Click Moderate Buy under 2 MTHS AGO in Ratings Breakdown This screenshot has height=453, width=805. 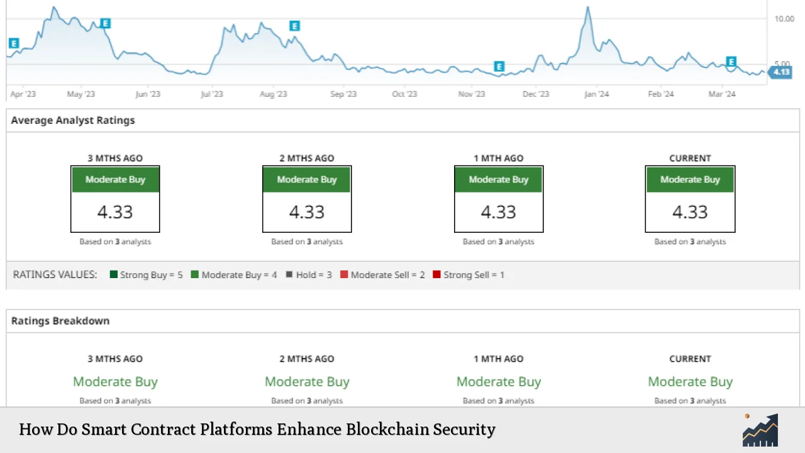coord(307,382)
